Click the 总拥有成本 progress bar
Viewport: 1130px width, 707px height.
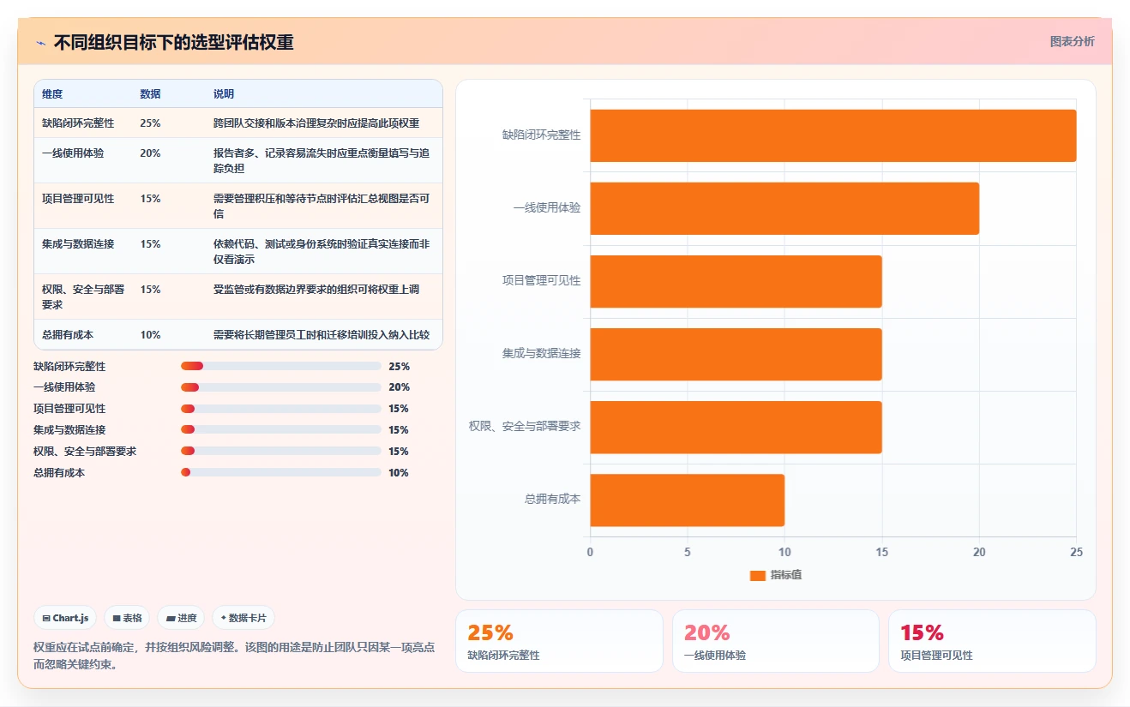pyautogui.click(x=281, y=472)
